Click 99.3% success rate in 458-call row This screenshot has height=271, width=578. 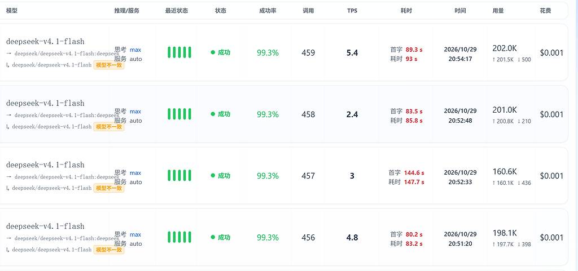[268, 114]
